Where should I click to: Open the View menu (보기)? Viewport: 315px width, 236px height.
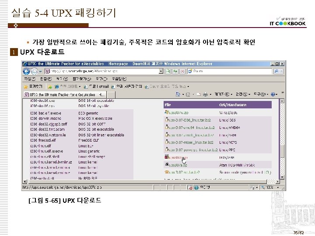[x=62, y=79]
